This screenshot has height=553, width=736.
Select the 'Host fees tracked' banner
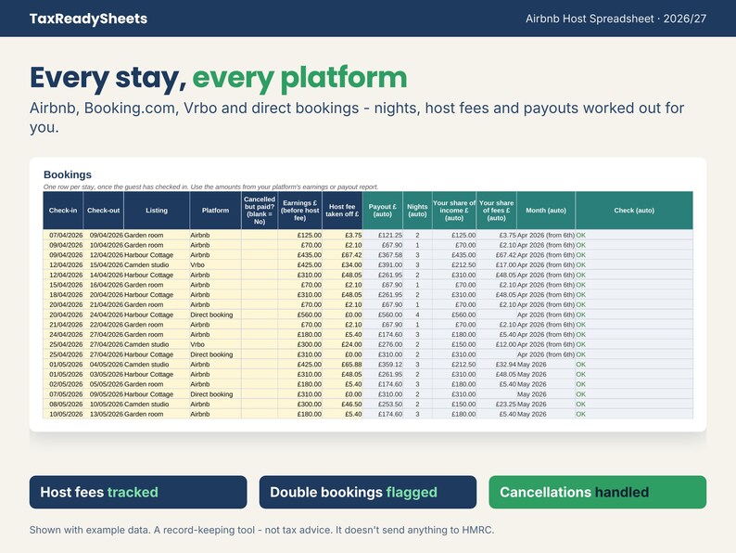tap(138, 492)
